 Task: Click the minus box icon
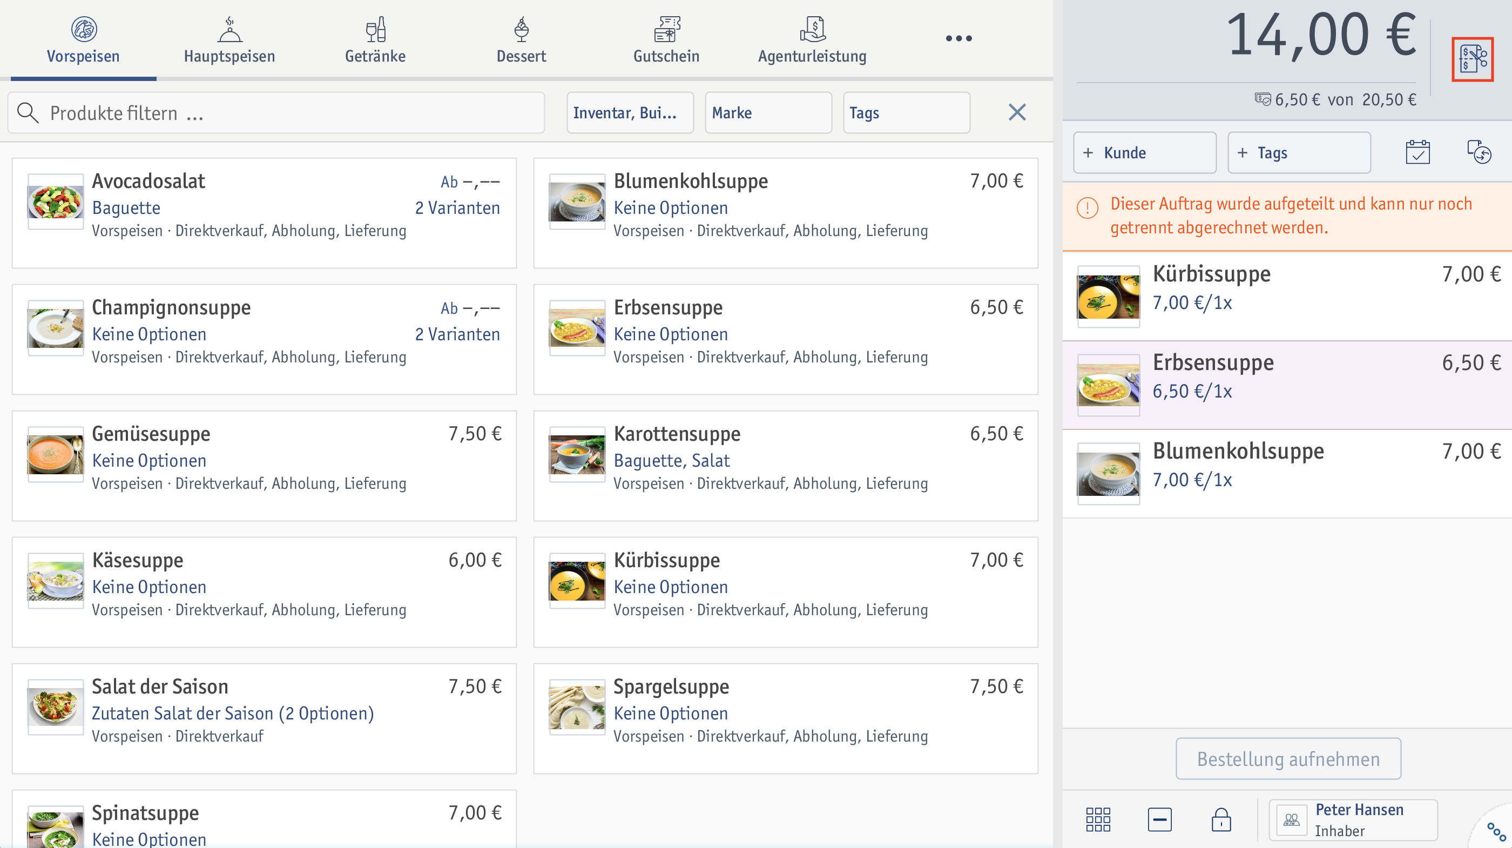click(x=1159, y=819)
